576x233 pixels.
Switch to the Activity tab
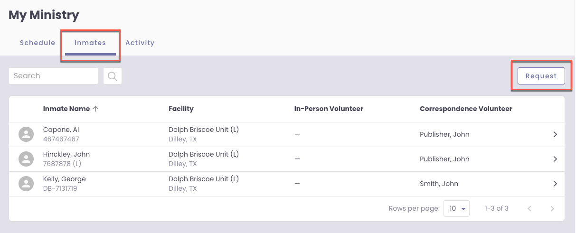[140, 43]
